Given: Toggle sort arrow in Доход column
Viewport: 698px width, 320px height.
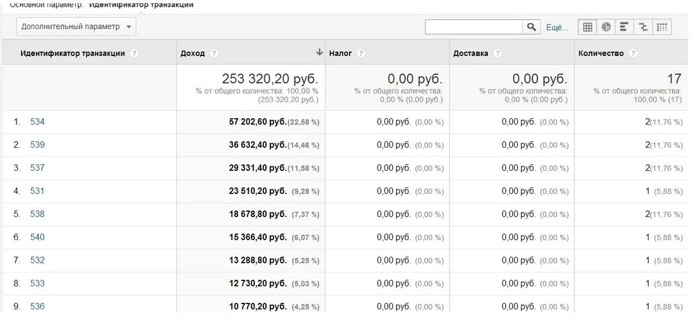Looking at the screenshot, I should [x=319, y=53].
